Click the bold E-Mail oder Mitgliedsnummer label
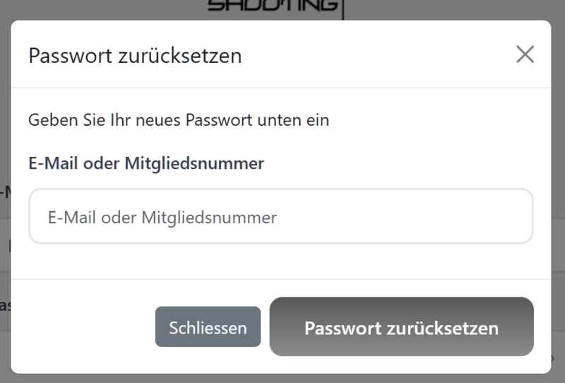This screenshot has height=383, width=565. [146, 163]
